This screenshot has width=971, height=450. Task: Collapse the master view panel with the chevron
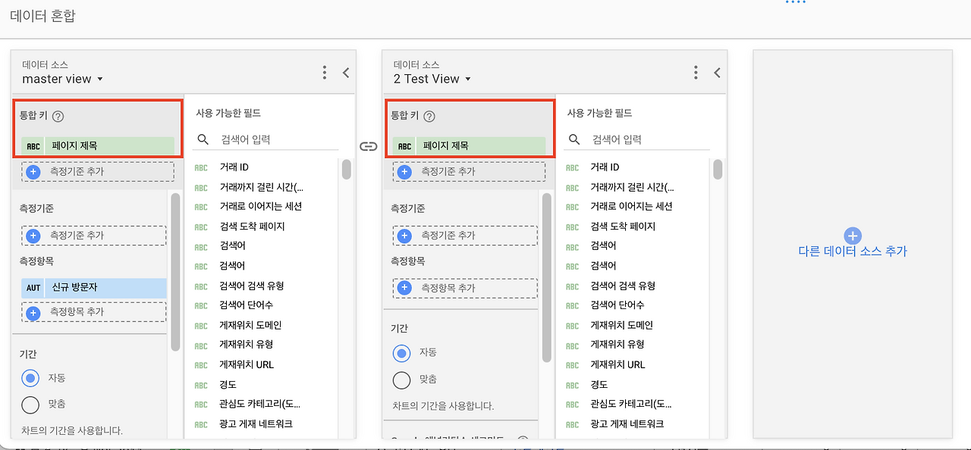346,73
